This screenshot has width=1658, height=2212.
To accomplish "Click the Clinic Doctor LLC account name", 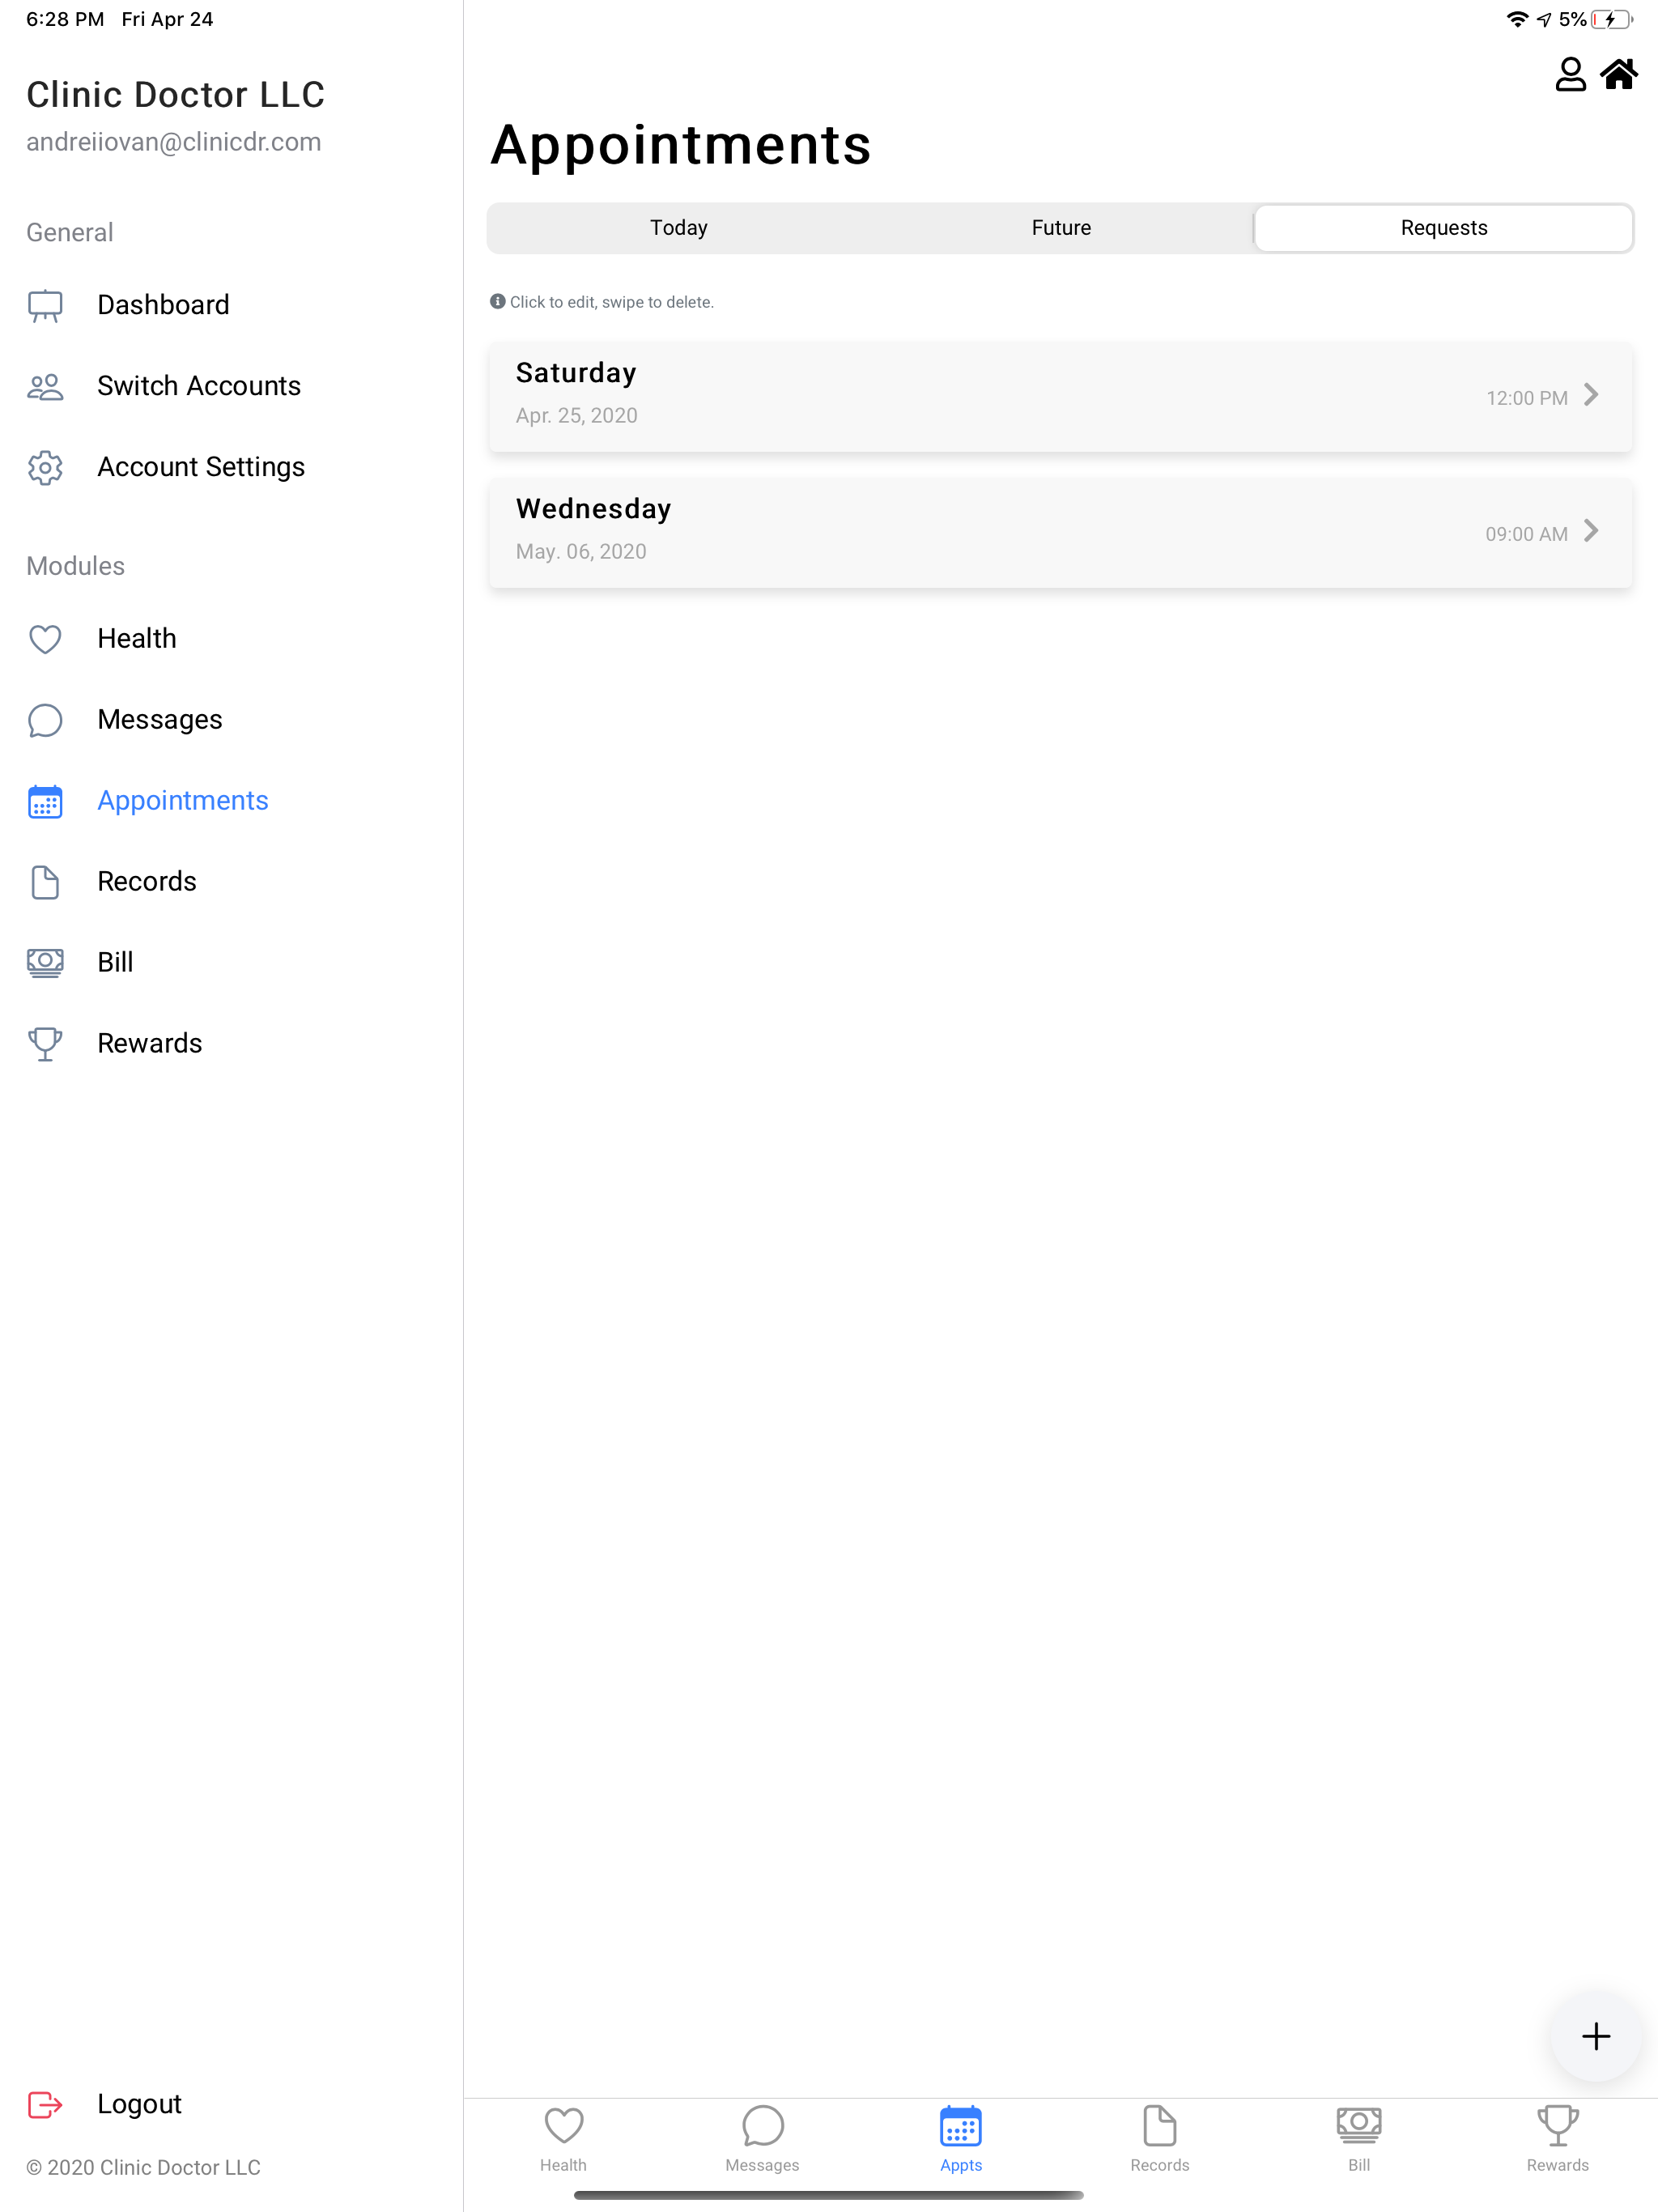I will pyautogui.click(x=176, y=94).
